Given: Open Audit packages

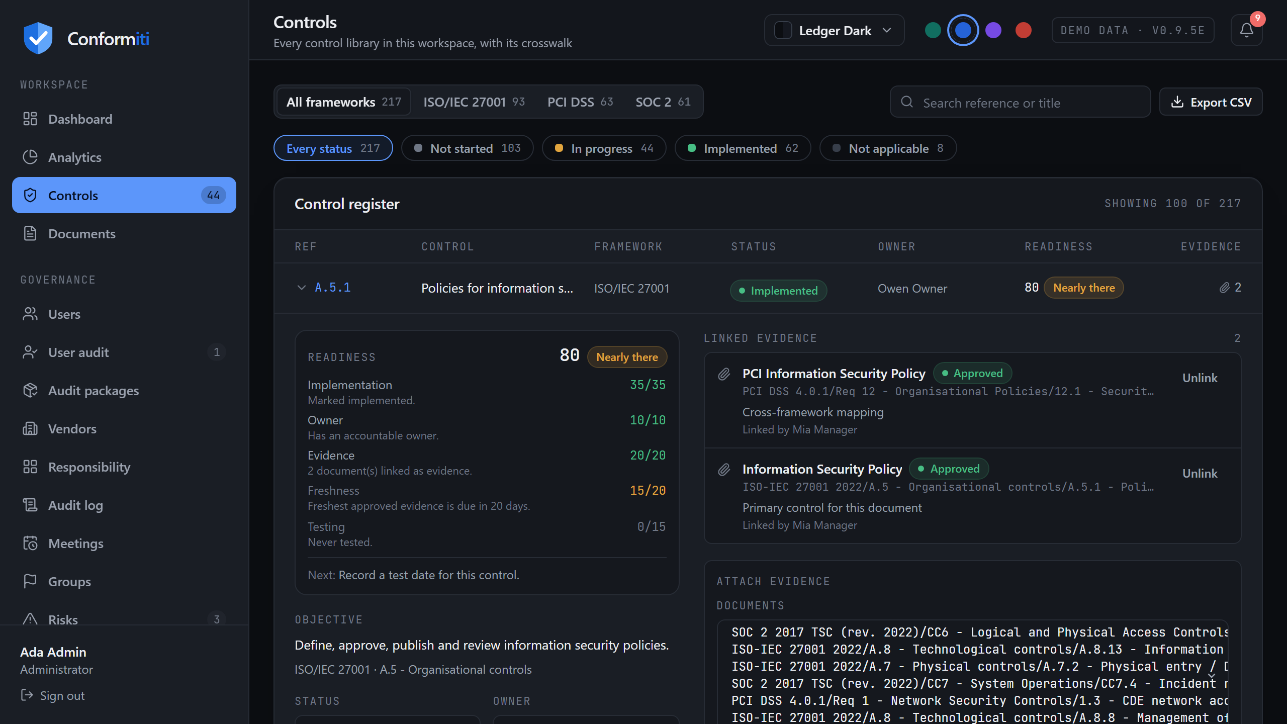Looking at the screenshot, I should 124,391.
